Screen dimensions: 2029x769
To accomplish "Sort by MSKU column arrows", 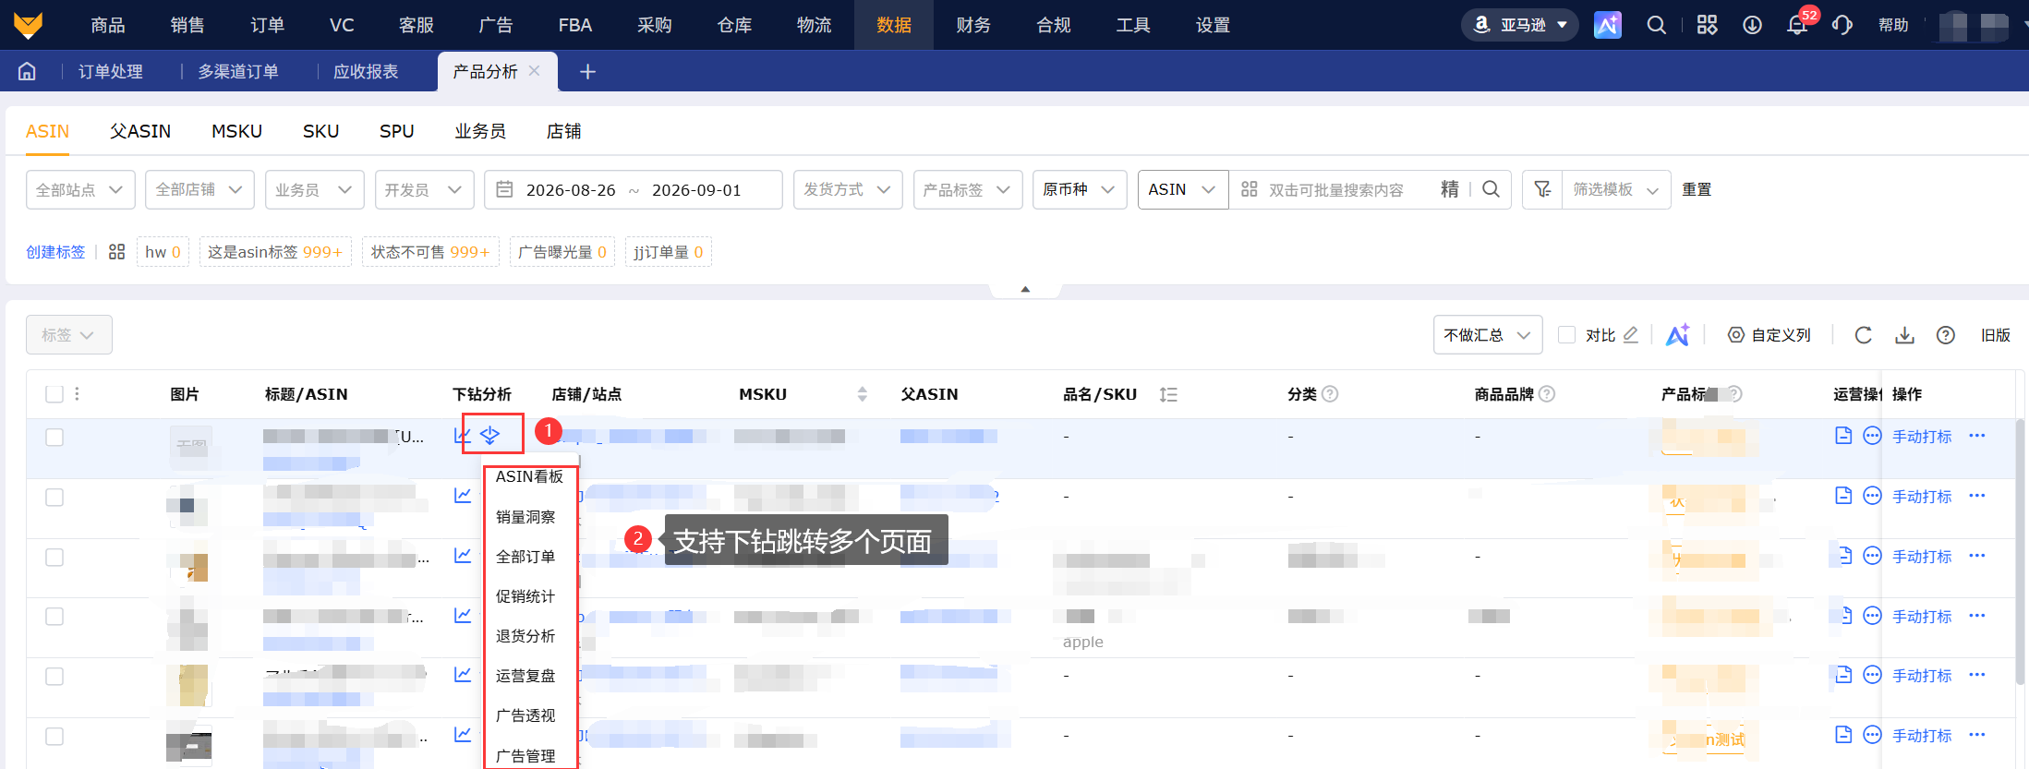I will pyautogui.click(x=863, y=394).
